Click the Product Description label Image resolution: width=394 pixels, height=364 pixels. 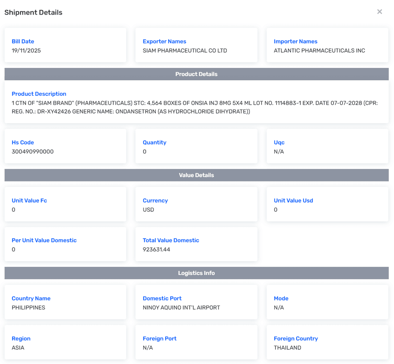[x=39, y=94]
